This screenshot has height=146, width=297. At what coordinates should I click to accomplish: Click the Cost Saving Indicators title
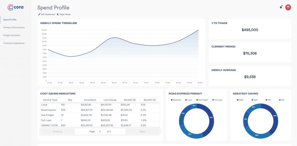pos(58,94)
